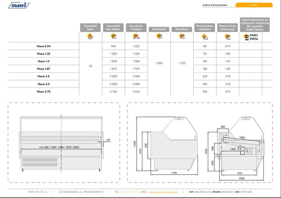This screenshot has width=281, height=198.
Task: Click the depth icon
Action: tap(159, 36)
